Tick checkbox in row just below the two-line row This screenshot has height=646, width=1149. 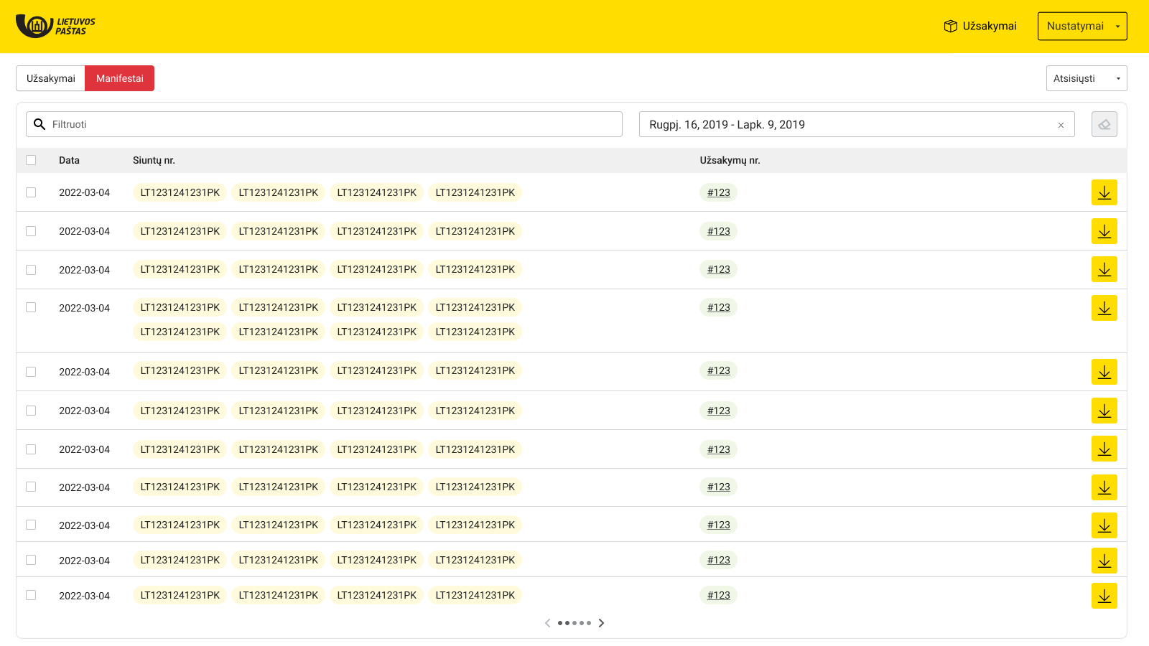[x=31, y=372]
